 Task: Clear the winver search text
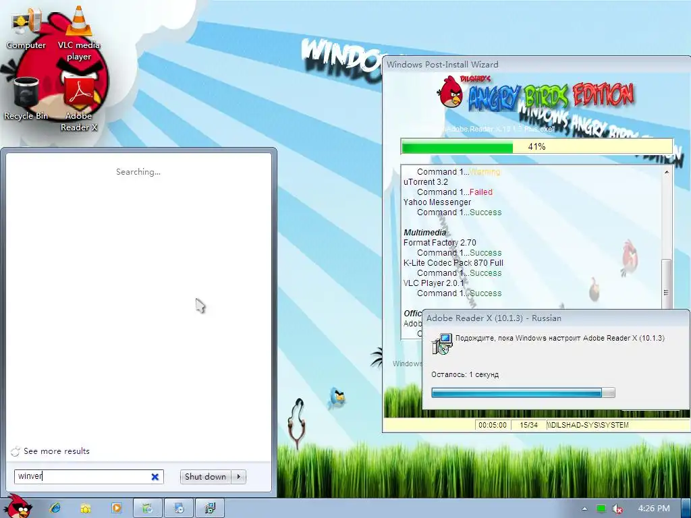coord(155,477)
